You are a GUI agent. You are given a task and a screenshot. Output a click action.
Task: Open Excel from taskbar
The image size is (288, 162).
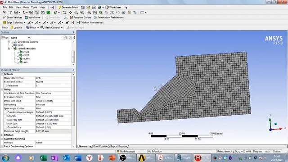(x=43, y=158)
